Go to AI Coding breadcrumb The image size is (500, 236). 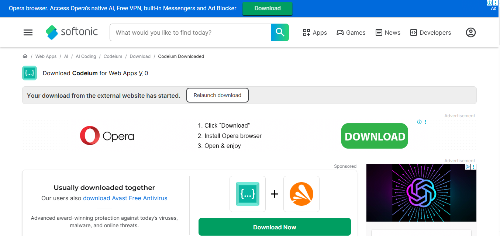(x=86, y=56)
